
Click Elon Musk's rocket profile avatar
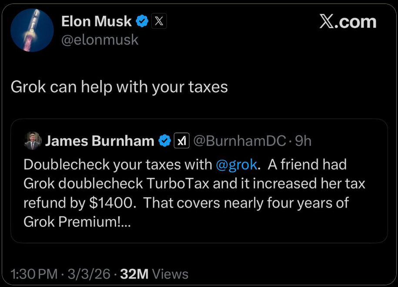[32, 30]
